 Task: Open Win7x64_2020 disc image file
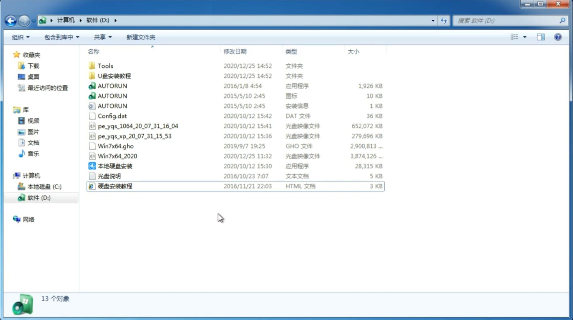click(117, 156)
